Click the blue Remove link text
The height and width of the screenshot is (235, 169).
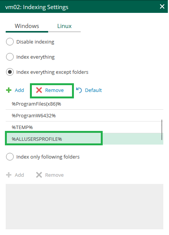coord(55,90)
